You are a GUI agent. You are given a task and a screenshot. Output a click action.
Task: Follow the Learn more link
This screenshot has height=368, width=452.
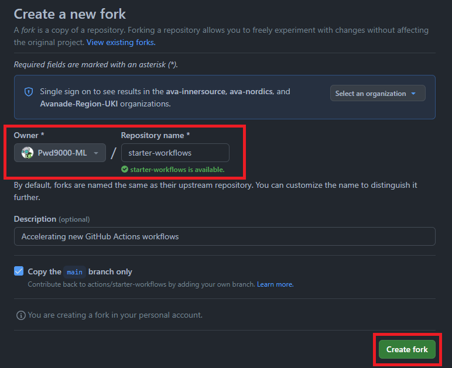275,284
